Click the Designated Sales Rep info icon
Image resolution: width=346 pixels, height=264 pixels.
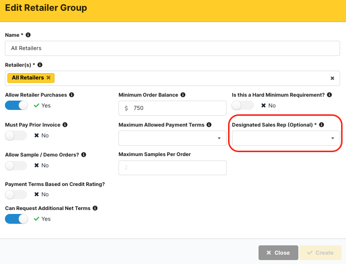click(321, 125)
